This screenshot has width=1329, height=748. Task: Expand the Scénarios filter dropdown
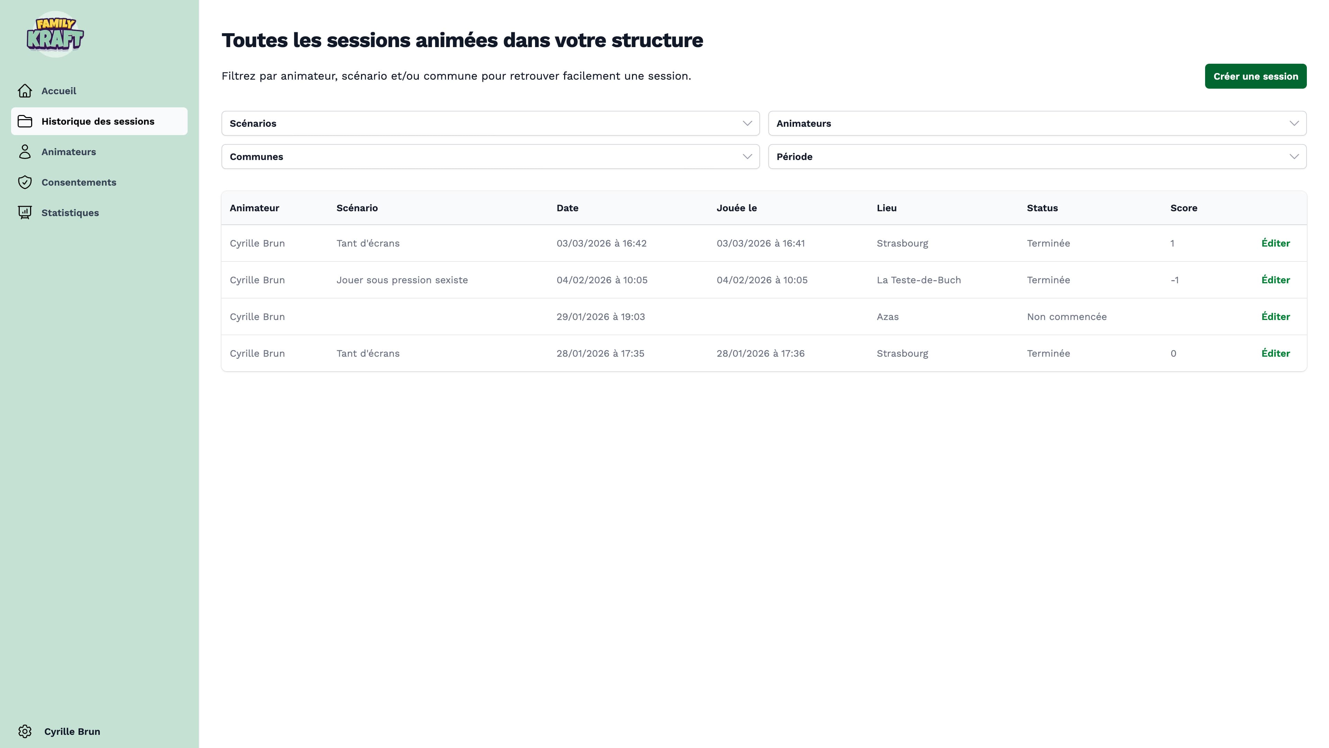(490, 123)
